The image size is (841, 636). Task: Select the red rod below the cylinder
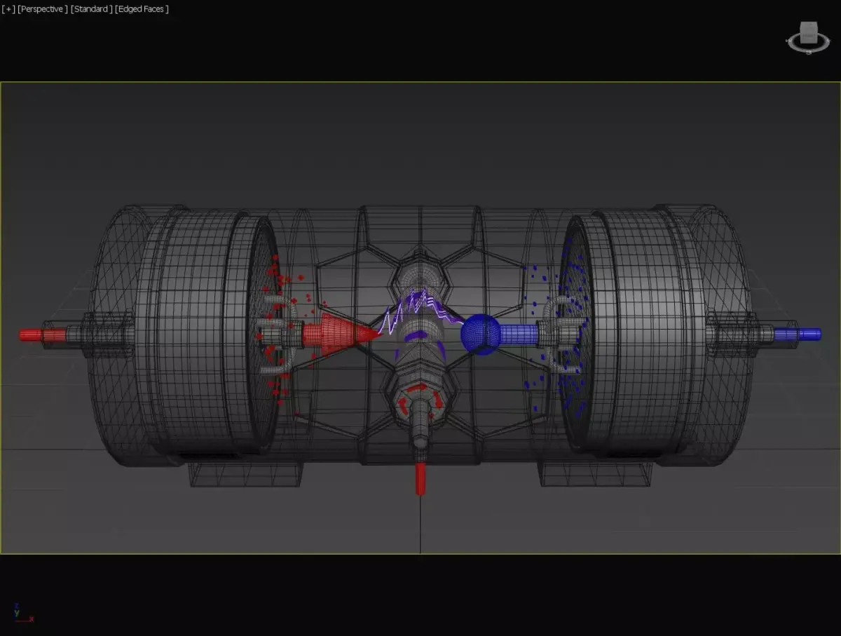(420, 478)
